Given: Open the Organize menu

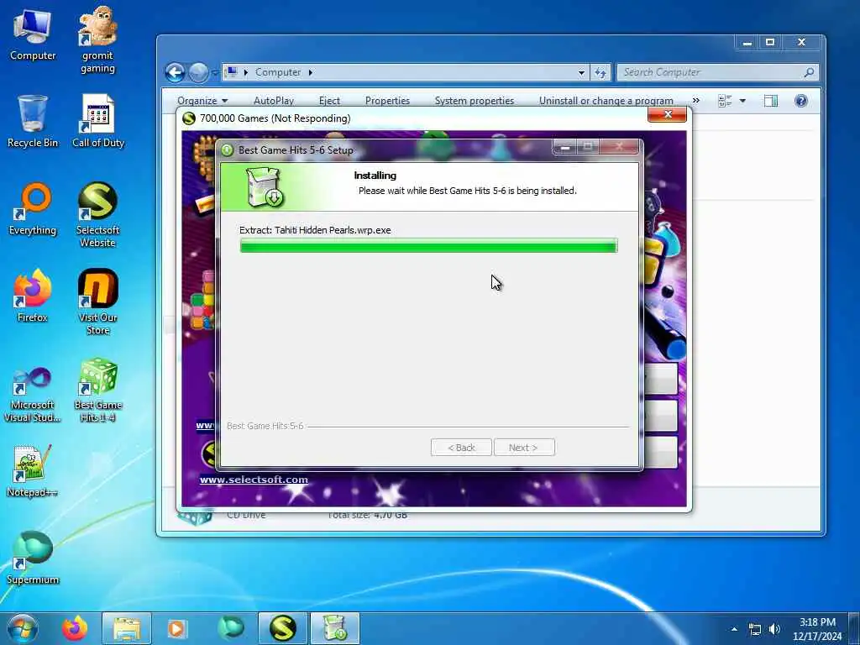Looking at the screenshot, I should tap(202, 101).
